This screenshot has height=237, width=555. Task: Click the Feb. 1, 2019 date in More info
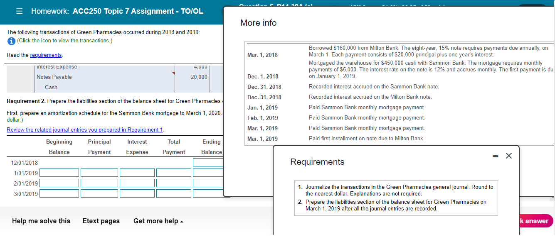(x=263, y=118)
